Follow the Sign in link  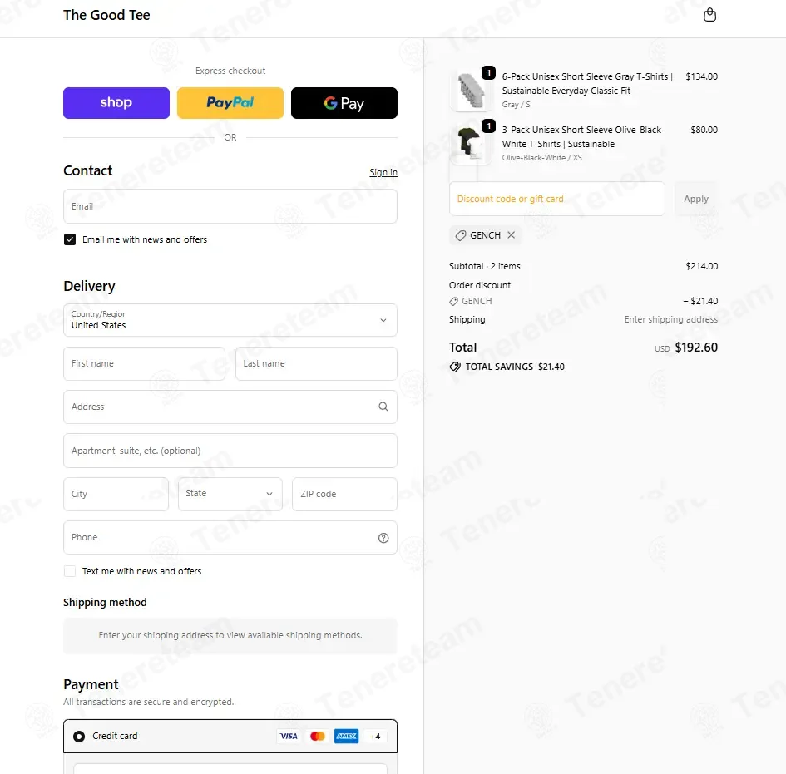click(383, 172)
